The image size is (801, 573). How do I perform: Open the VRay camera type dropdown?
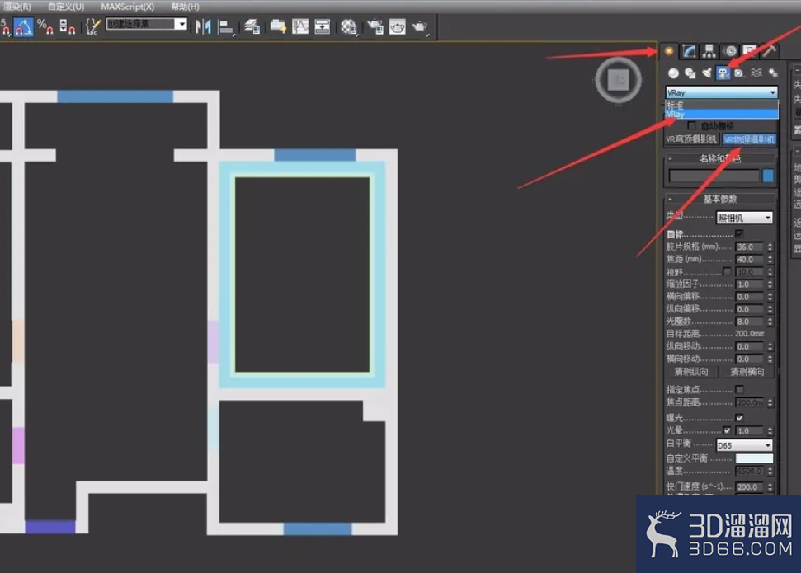point(722,92)
